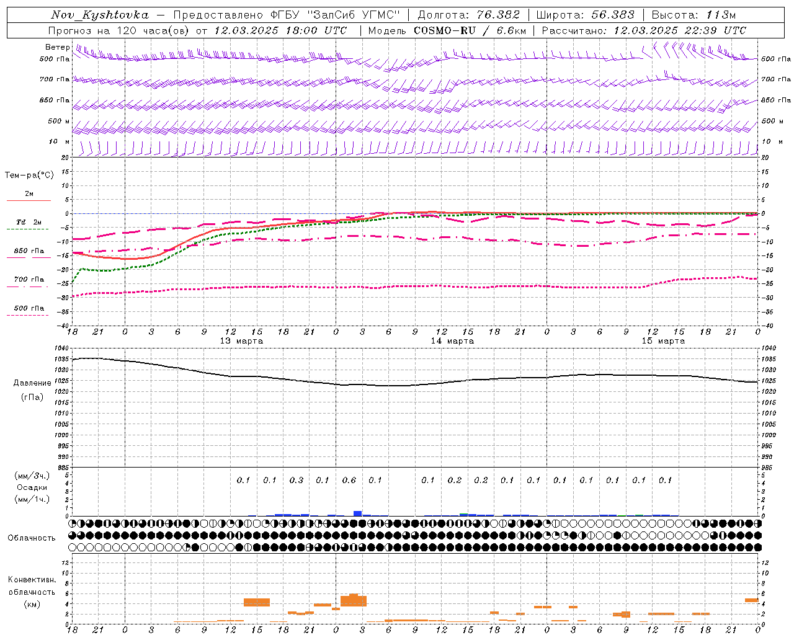Viewport: 794px width, 635px height.
Task: Click the "15 марта" date label
Action: (x=663, y=341)
